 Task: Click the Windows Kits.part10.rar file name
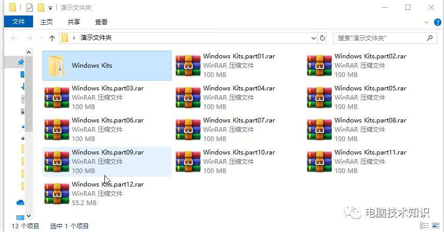pyautogui.click(x=239, y=152)
